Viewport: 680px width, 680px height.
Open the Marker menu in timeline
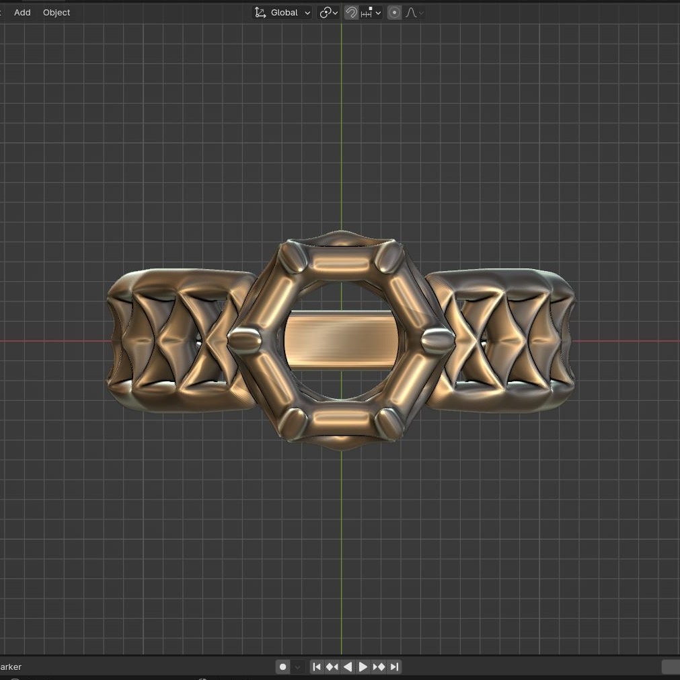[x=10, y=667]
